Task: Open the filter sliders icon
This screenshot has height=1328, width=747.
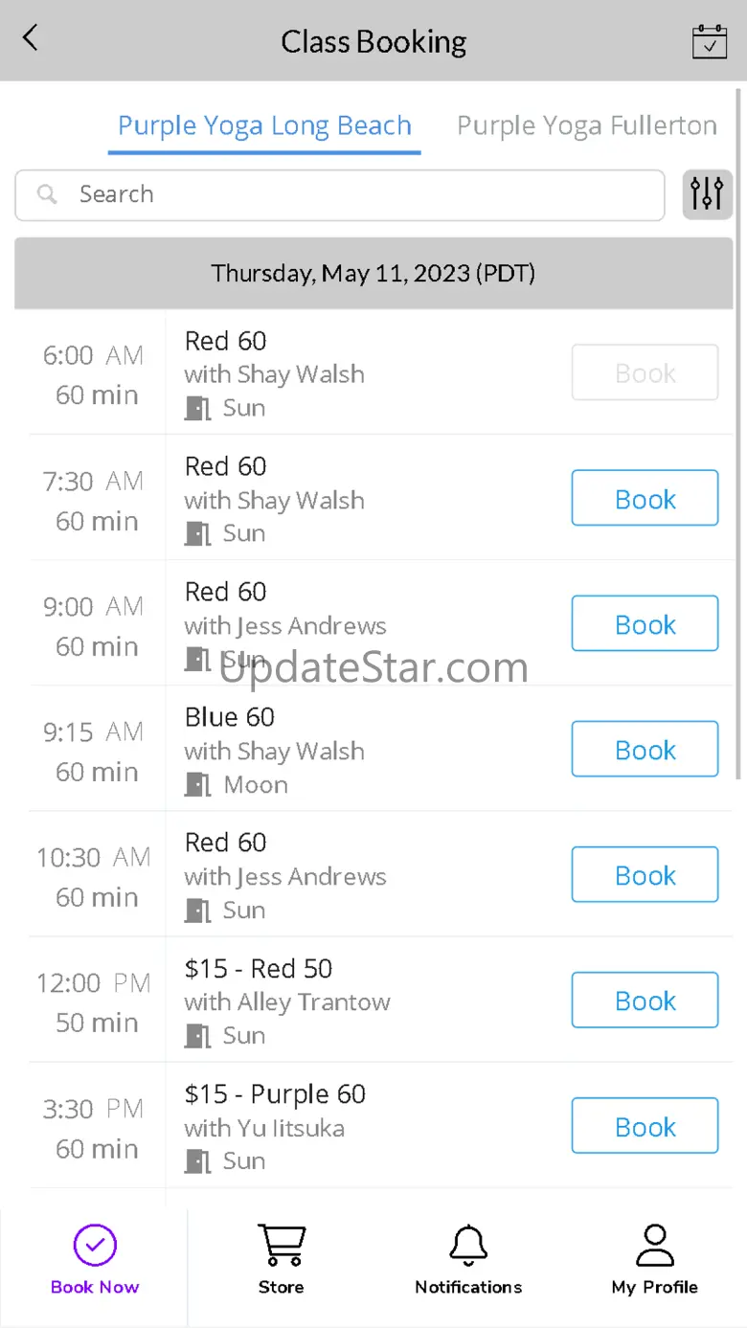Action: 707,194
